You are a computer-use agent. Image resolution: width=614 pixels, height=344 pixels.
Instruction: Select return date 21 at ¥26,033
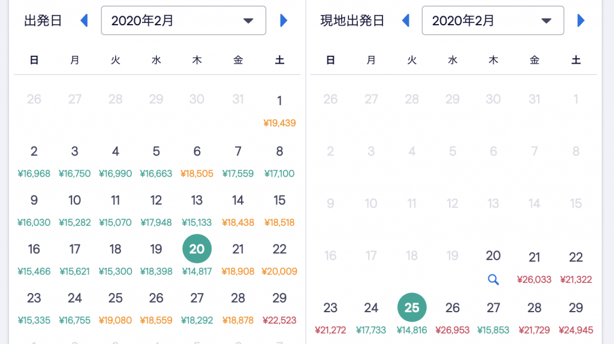click(x=534, y=268)
